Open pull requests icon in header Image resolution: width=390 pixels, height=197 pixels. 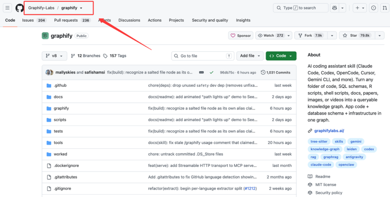click(385, 8)
